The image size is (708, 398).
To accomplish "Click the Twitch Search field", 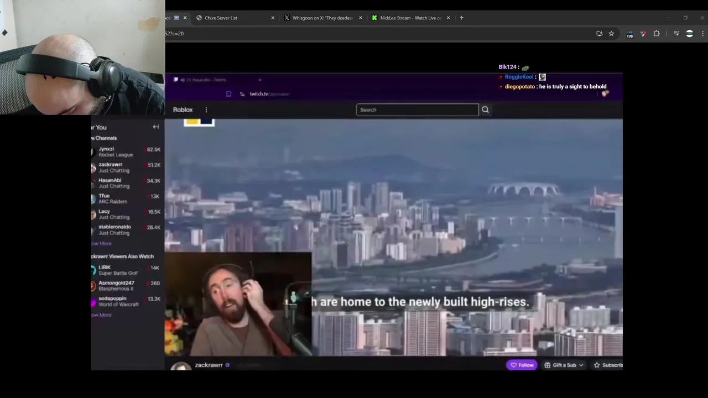I will click(x=417, y=109).
